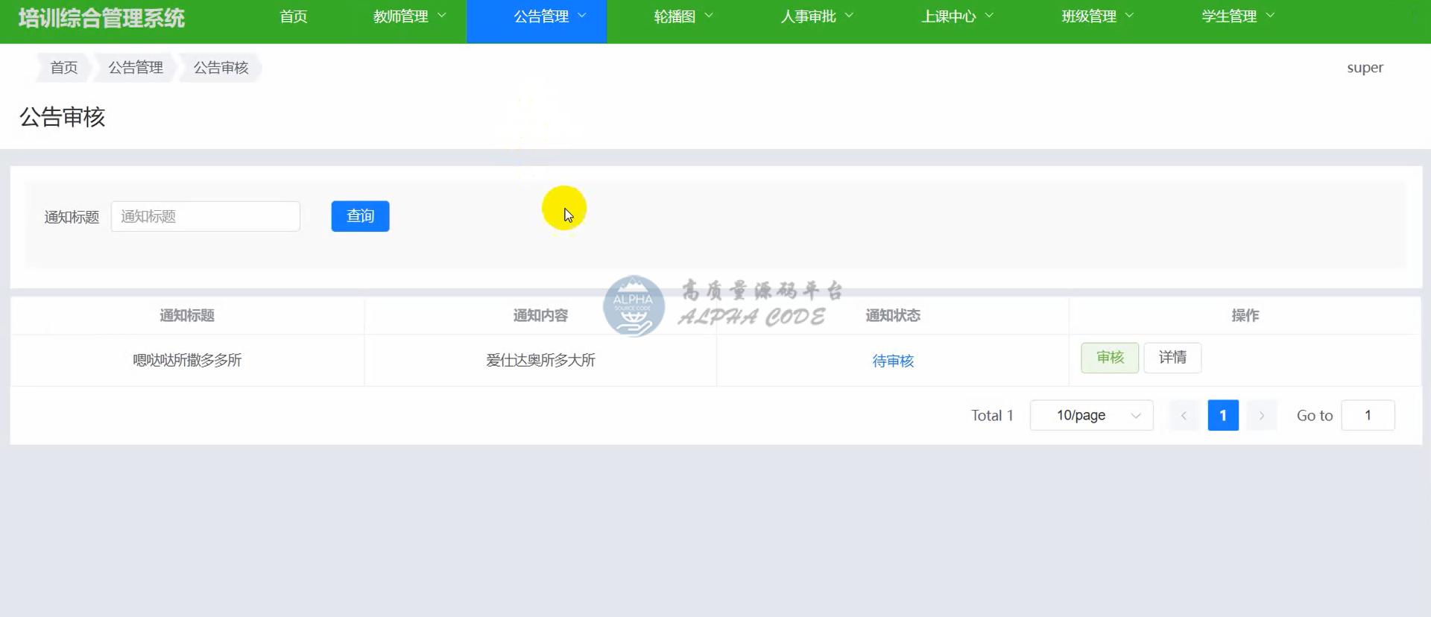Click the 首页 breadcrumb link
The image size is (1431, 617).
(x=64, y=68)
